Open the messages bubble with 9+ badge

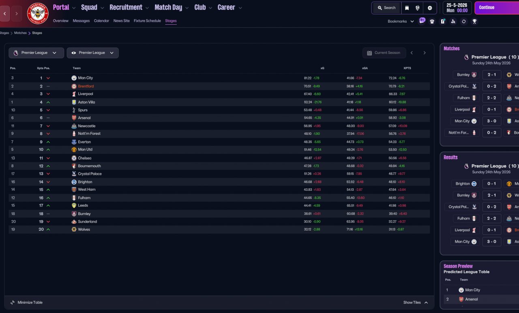coord(422,21)
